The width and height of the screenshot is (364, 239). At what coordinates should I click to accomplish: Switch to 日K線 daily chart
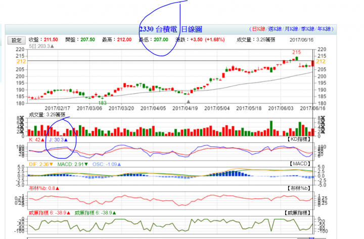259,29
